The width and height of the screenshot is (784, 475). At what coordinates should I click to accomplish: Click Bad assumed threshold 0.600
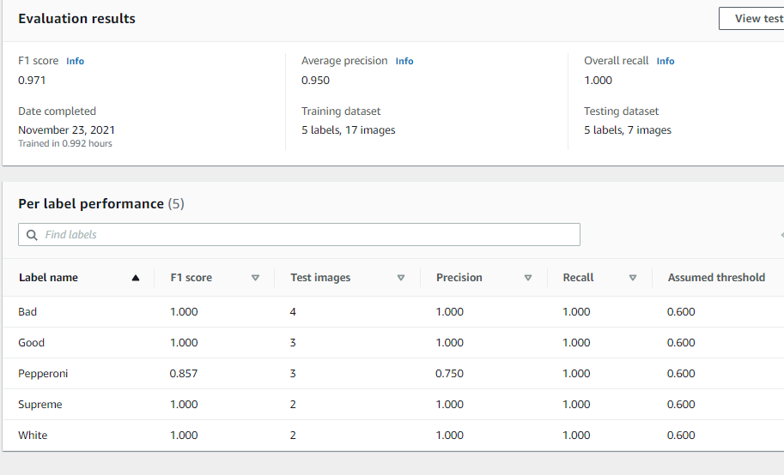pos(681,312)
